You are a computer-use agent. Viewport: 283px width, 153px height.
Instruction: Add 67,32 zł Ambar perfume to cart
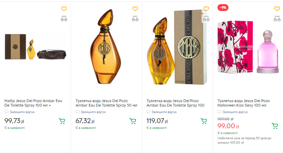[133, 121]
